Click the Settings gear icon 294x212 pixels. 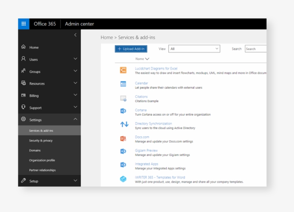coord(23,119)
